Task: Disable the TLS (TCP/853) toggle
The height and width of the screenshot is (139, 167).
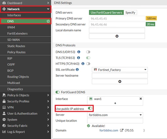Action: coord(88,58)
